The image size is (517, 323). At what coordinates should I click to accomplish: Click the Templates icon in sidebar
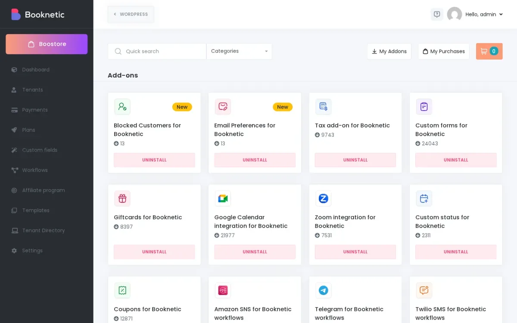click(14, 211)
